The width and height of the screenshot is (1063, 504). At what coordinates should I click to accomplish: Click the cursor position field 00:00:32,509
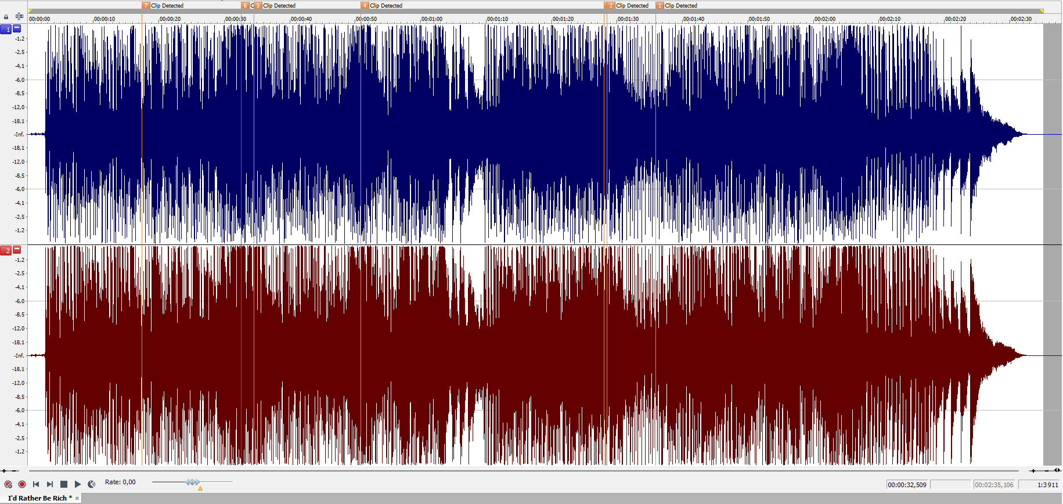click(907, 485)
